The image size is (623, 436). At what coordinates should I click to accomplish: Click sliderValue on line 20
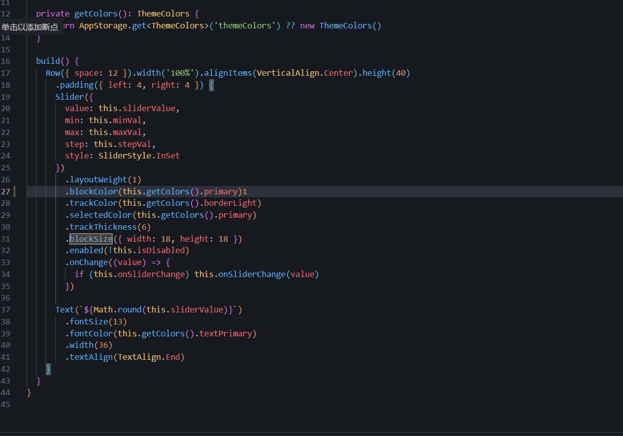tap(149, 108)
